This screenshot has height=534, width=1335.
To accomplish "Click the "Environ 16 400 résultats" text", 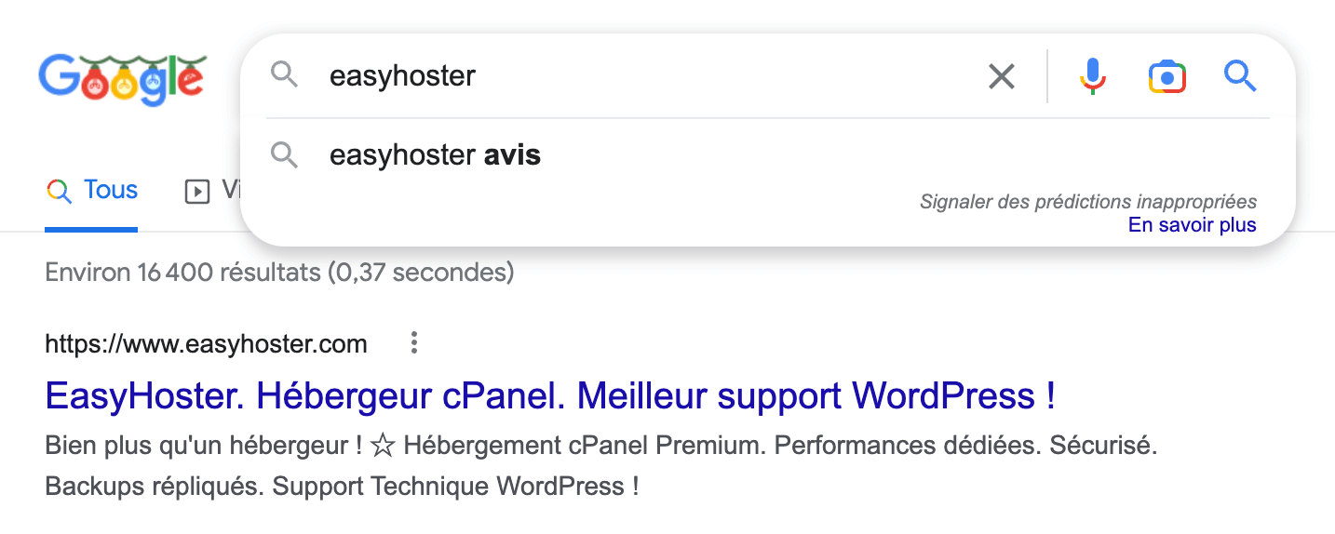I will [x=279, y=273].
